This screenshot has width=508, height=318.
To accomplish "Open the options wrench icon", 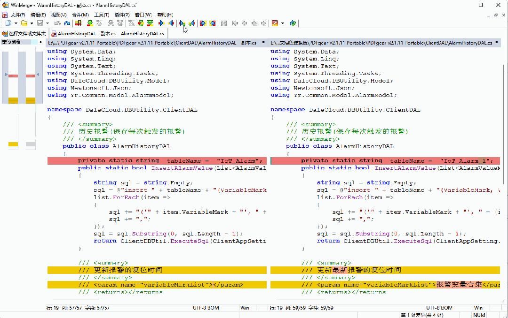I will pos(275,23).
